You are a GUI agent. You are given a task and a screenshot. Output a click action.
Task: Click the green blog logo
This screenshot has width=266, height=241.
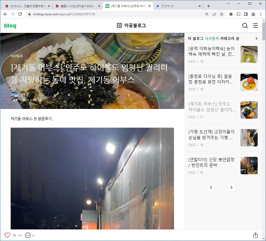coord(10,25)
